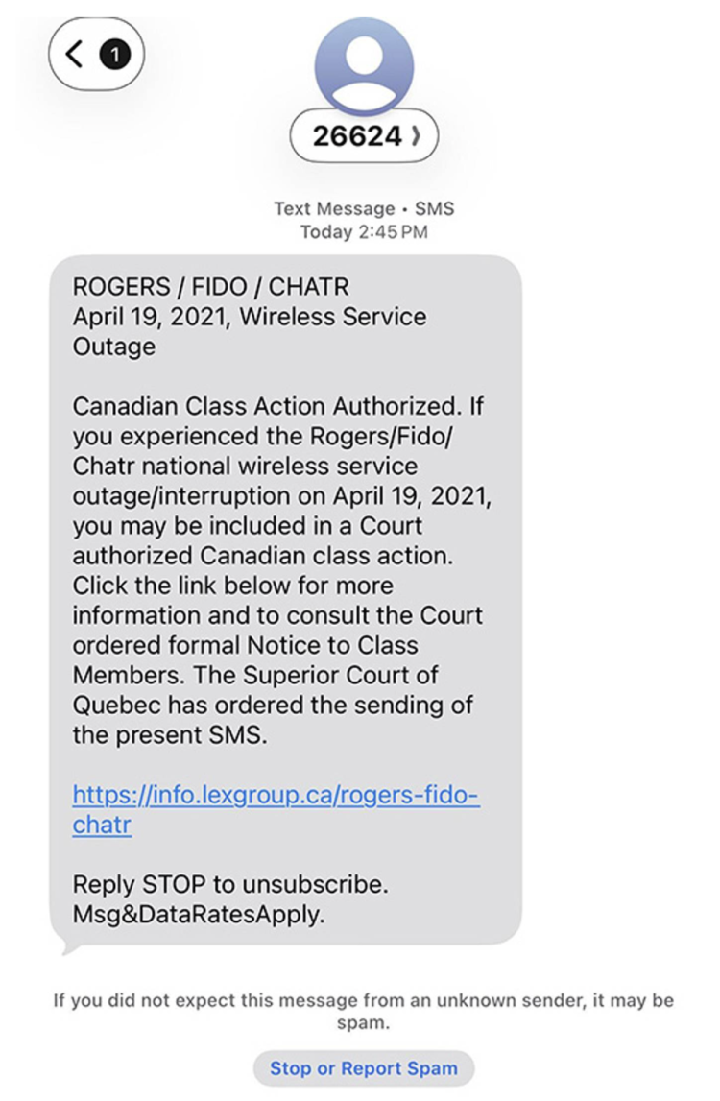Screen dimensions: 720x1101
Task: Click the ROGERS / FIDO / CHATR heading
Action: click(211, 287)
